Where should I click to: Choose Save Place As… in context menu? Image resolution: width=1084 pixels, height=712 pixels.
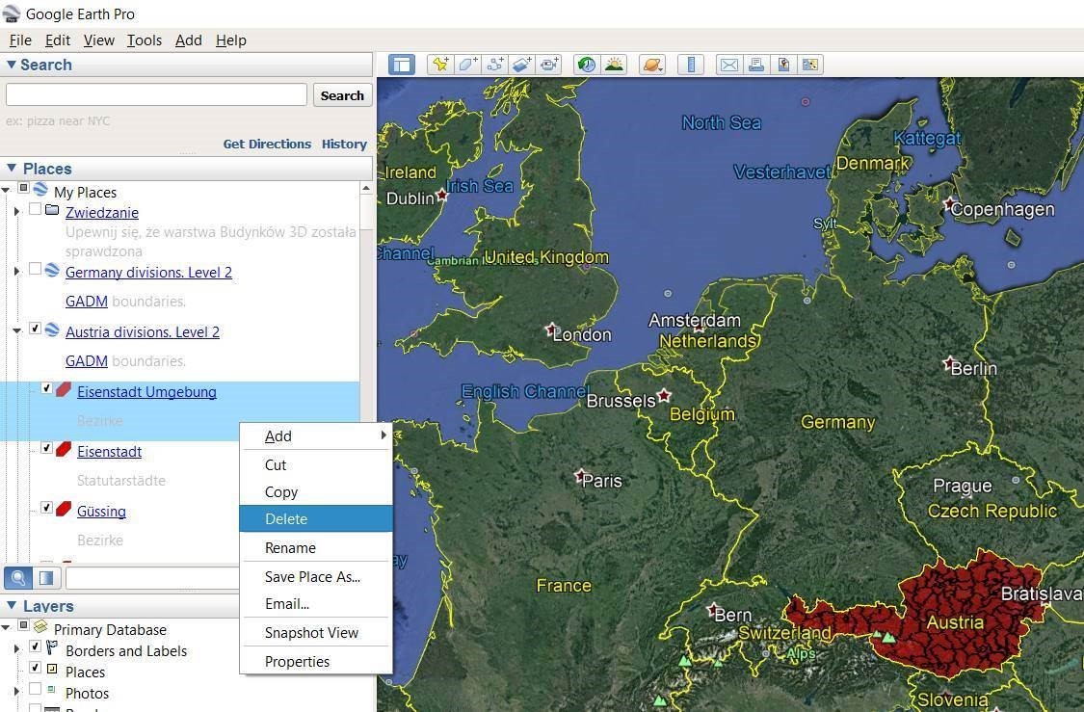[316, 576]
